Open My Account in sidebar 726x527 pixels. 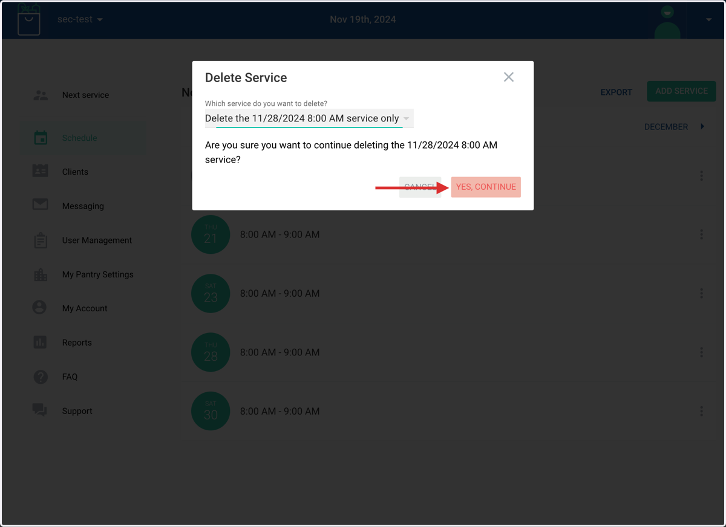pos(85,308)
